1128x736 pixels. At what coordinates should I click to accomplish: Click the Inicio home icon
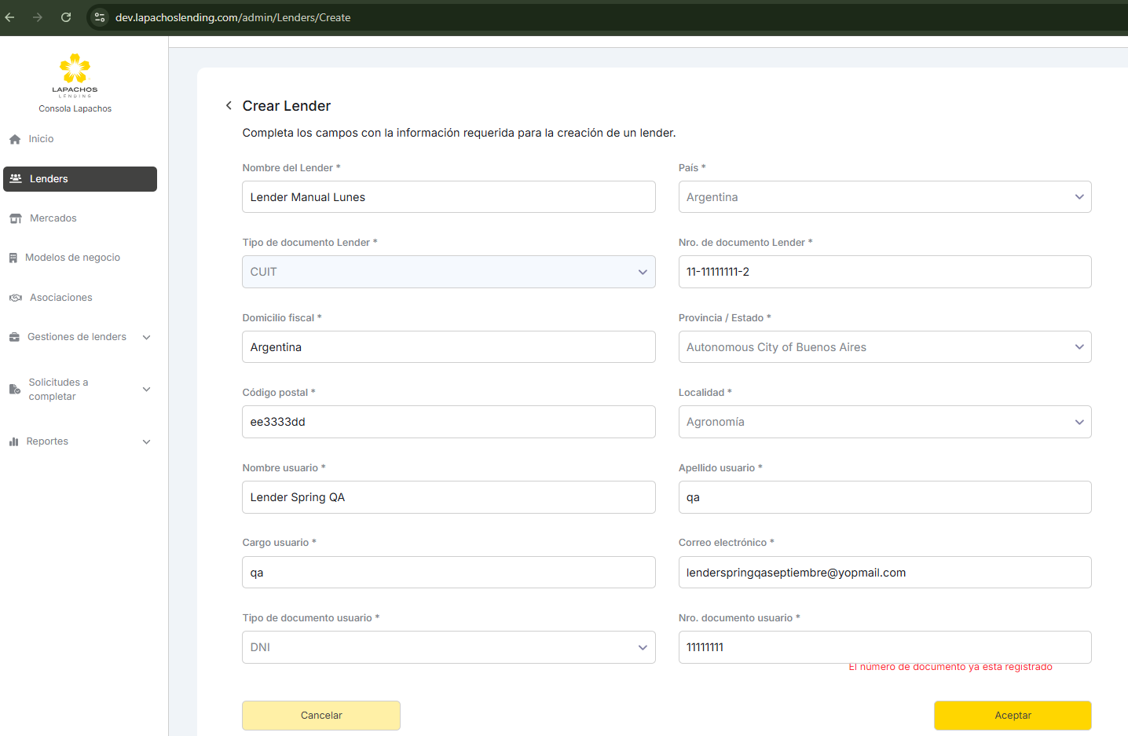point(15,139)
